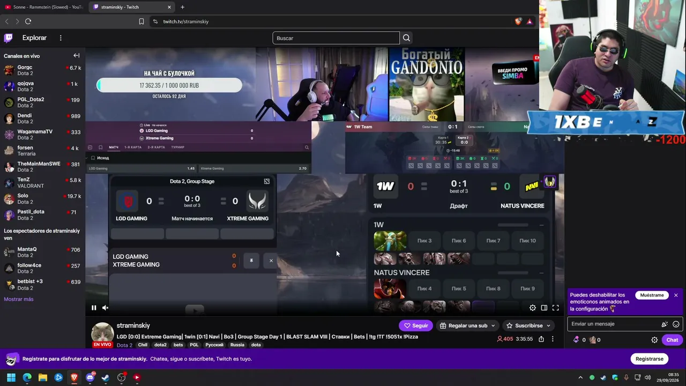Open the three-dot menu next to Explorar
Screen dimensions: 686x386
[x=61, y=38]
